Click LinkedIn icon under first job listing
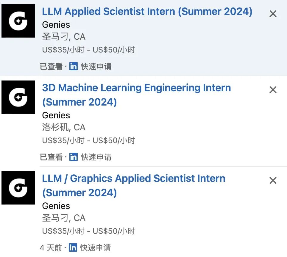Viewport: 287px width, 257px height. [x=73, y=66]
